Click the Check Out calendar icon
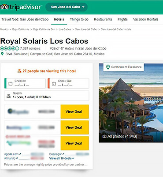Screen dimensions: 163x177 coord(54,84)
